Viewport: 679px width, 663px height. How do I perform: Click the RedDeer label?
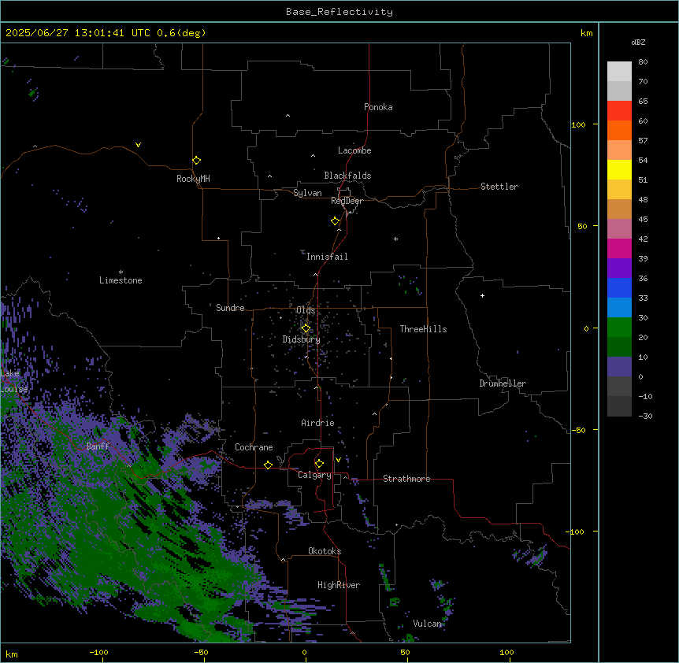tap(347, 201)
